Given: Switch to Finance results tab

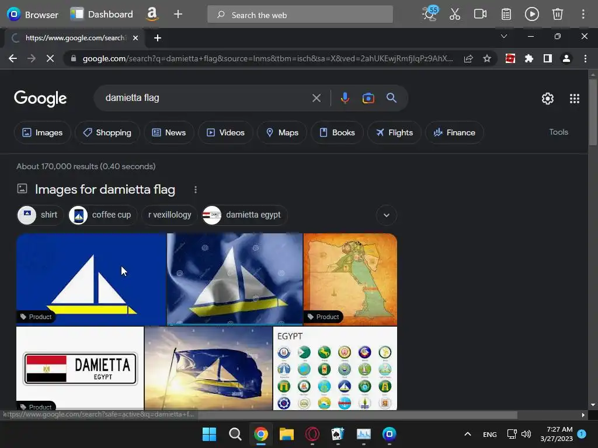Looking at the screenshot, I should pos(454,132).
